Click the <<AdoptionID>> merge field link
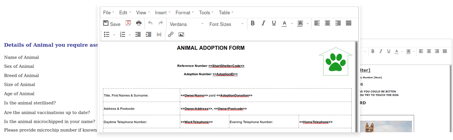Viewport: 453px width, 140px height. coord(225,74)
